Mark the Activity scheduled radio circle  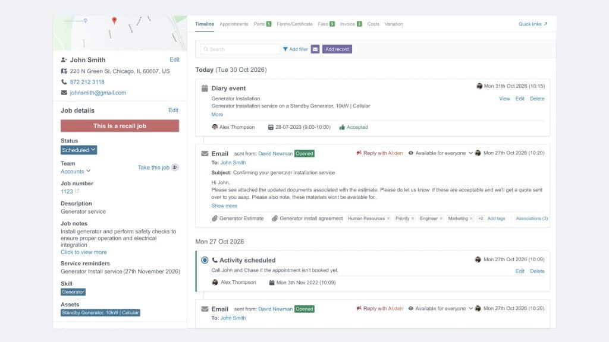pyautogui.click(x=205, y=260)
